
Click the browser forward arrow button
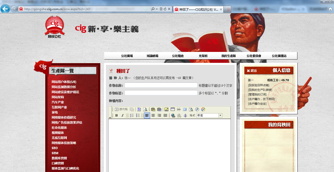pyautogui.click(x=14, y=9)
